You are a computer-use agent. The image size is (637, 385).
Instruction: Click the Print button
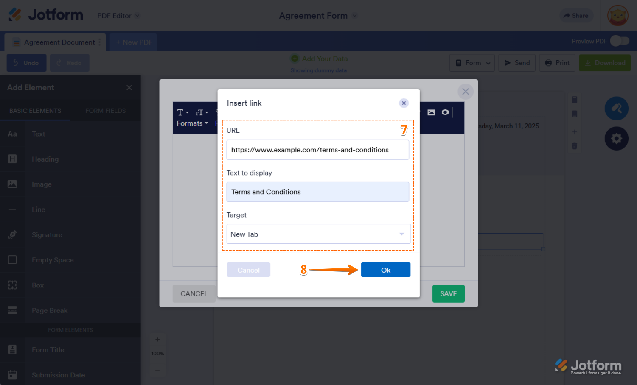click(x=557, y=63)
